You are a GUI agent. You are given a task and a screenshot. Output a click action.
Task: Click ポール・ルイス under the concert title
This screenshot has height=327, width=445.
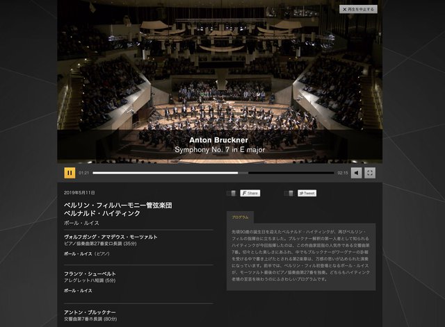point(81,223)
